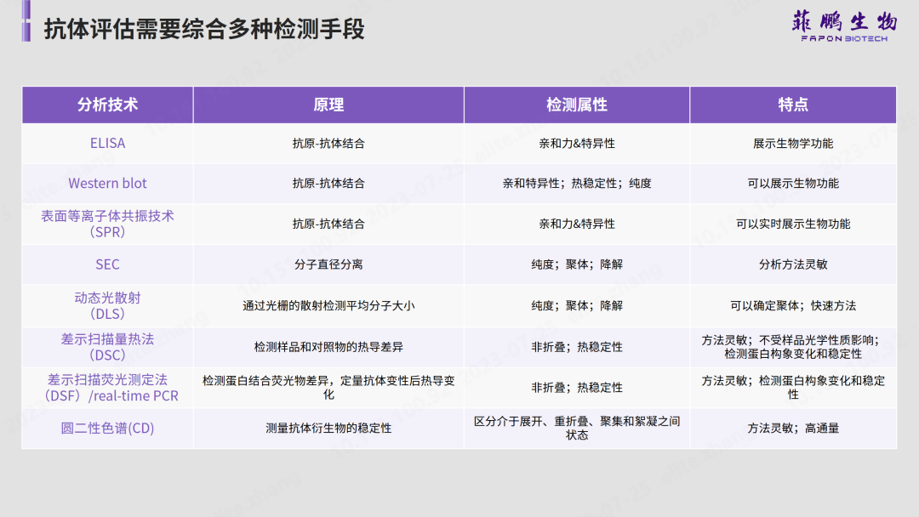This screenshot has width=919, height=517.
Task: Select the "通过光栅的散射检测平均分子大小" cell
Action: click(328, 305)
